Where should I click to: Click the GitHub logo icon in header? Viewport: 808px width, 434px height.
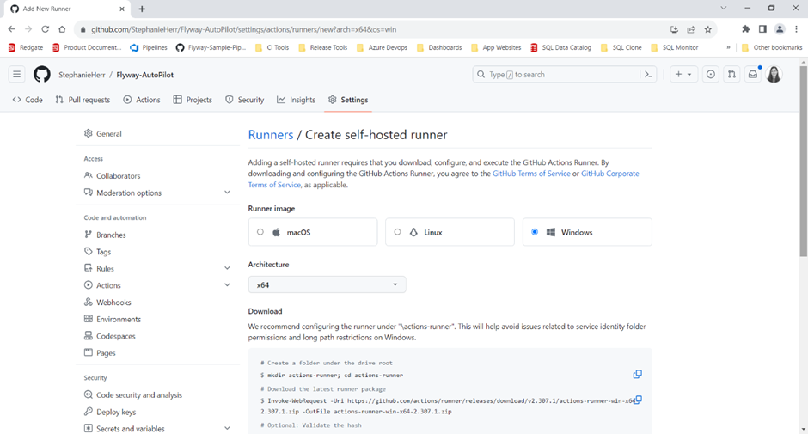coord(42,75)
